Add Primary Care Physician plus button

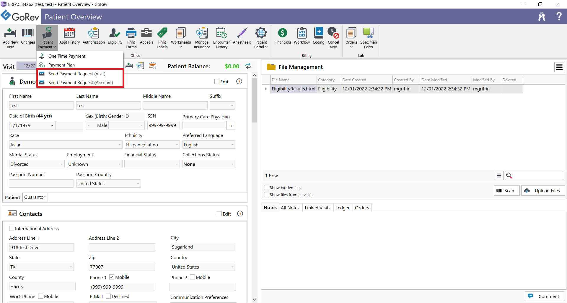[x=231, y=125]
